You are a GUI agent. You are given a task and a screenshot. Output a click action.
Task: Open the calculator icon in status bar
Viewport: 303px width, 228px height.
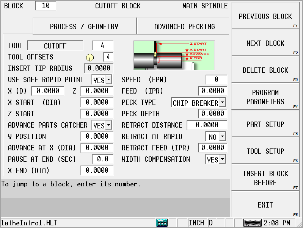click(162, 223)
